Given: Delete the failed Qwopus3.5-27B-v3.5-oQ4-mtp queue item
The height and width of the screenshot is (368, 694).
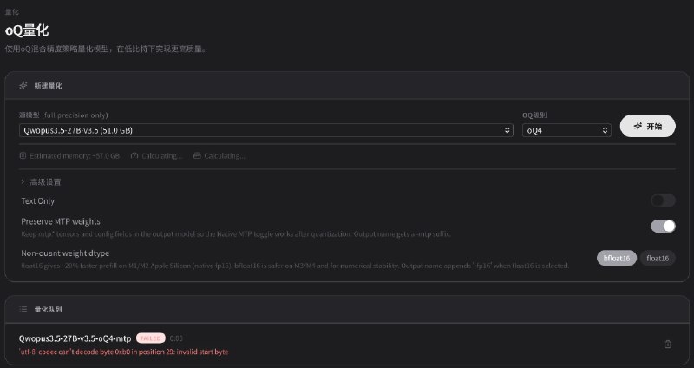Looking at the screenshot, I should pos(667,344).
